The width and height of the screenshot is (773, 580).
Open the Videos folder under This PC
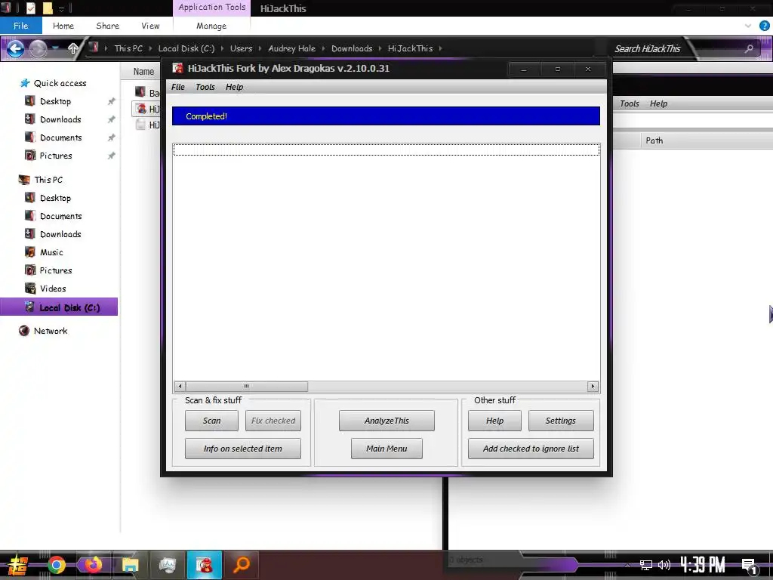point(53,288)
